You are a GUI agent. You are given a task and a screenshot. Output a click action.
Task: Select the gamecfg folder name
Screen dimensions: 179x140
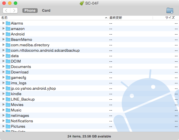[18, 78]
